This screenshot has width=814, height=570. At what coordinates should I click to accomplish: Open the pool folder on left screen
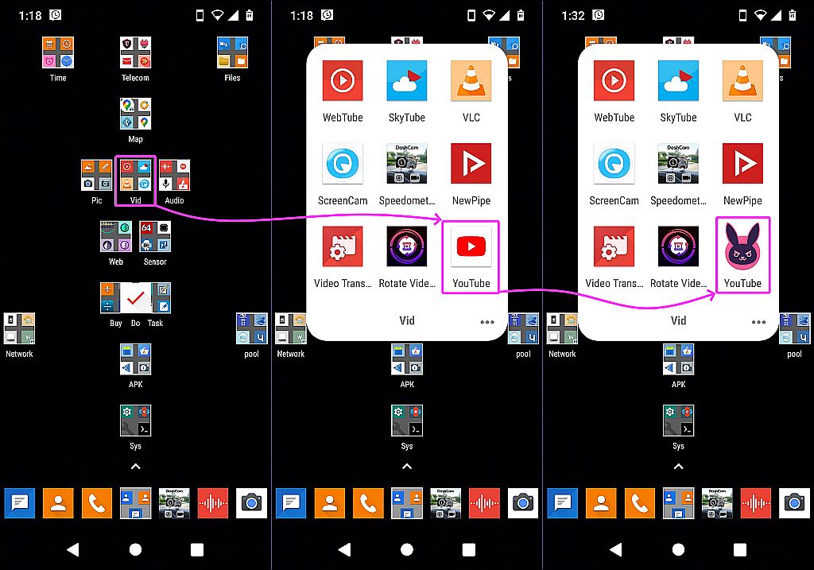[252, 328]
